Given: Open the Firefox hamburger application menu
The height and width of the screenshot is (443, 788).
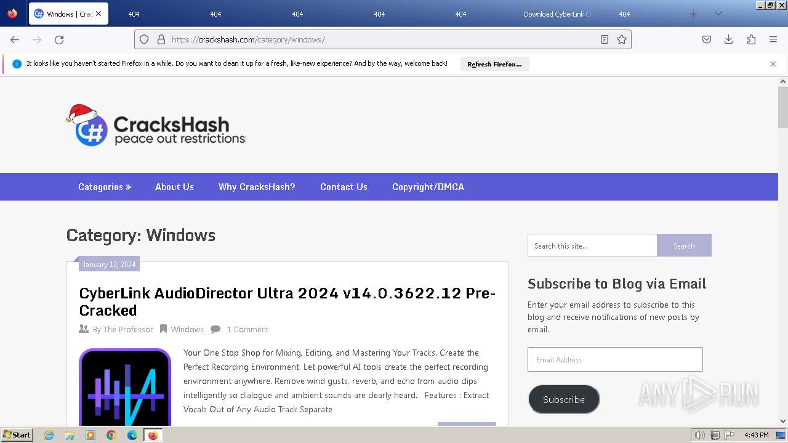Looking at the screenshot, I should coord(773,39).
